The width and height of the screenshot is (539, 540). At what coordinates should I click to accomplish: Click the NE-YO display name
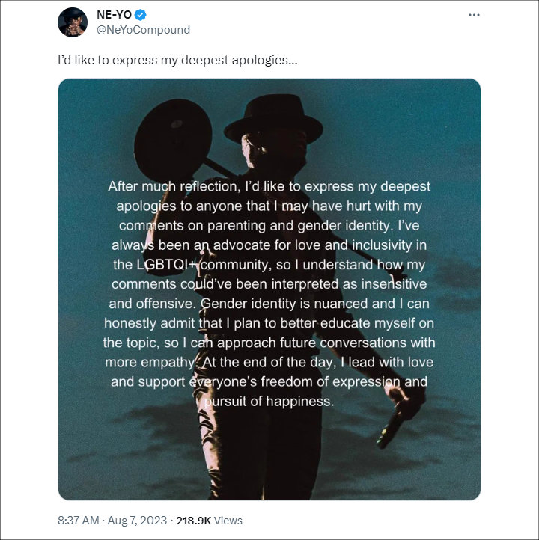(114, 15)
